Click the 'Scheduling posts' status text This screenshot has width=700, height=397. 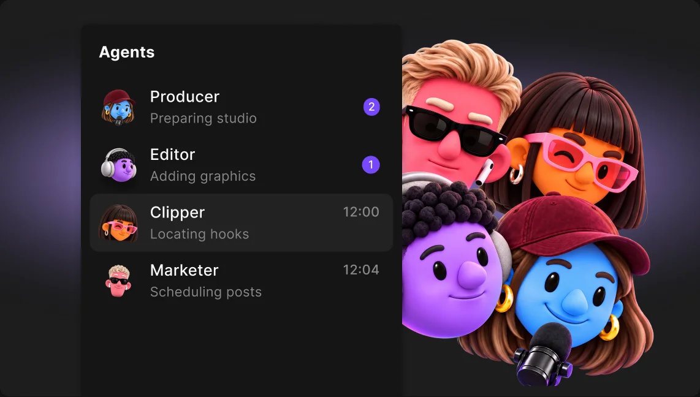206,292
